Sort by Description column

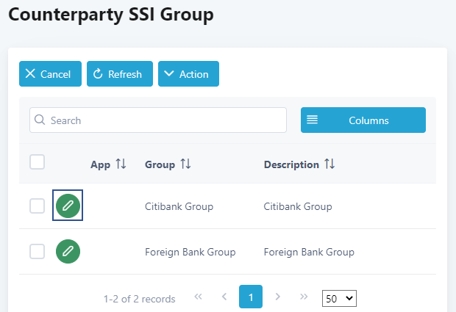tap(329, 164)
